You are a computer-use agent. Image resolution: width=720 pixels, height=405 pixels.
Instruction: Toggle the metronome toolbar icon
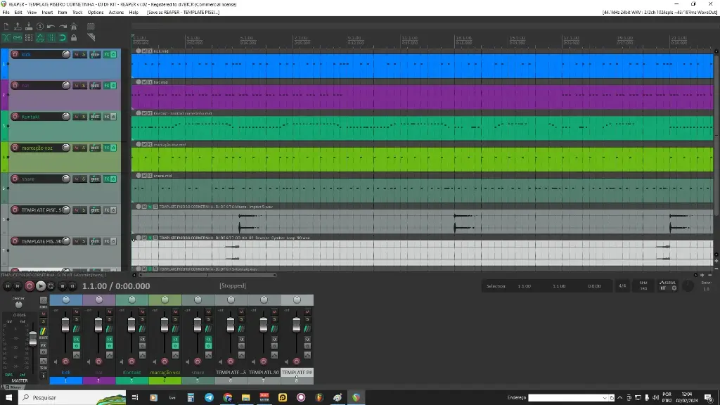tap(74, 27)
